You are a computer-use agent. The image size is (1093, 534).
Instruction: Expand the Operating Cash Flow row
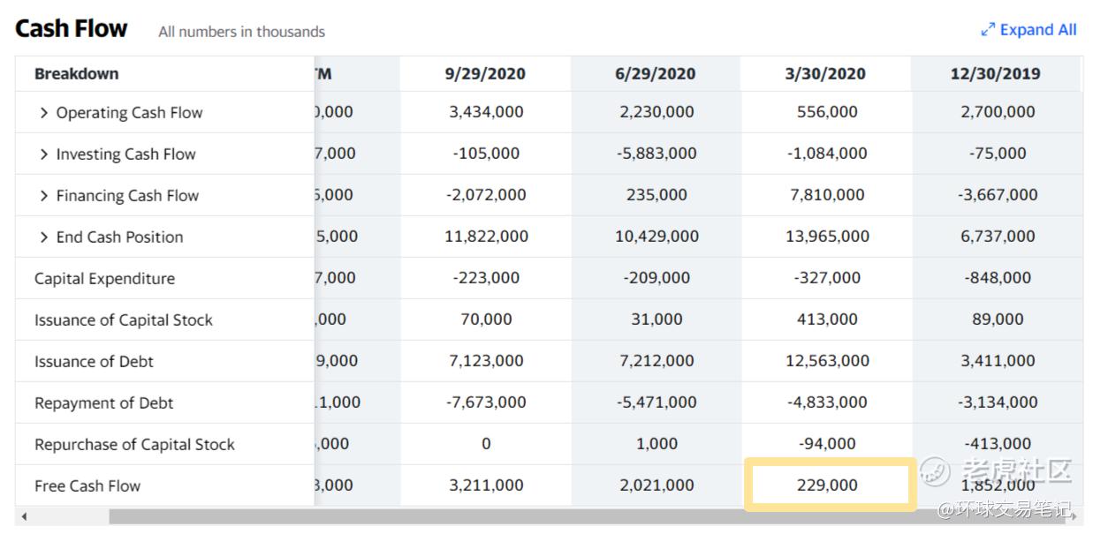44,113
